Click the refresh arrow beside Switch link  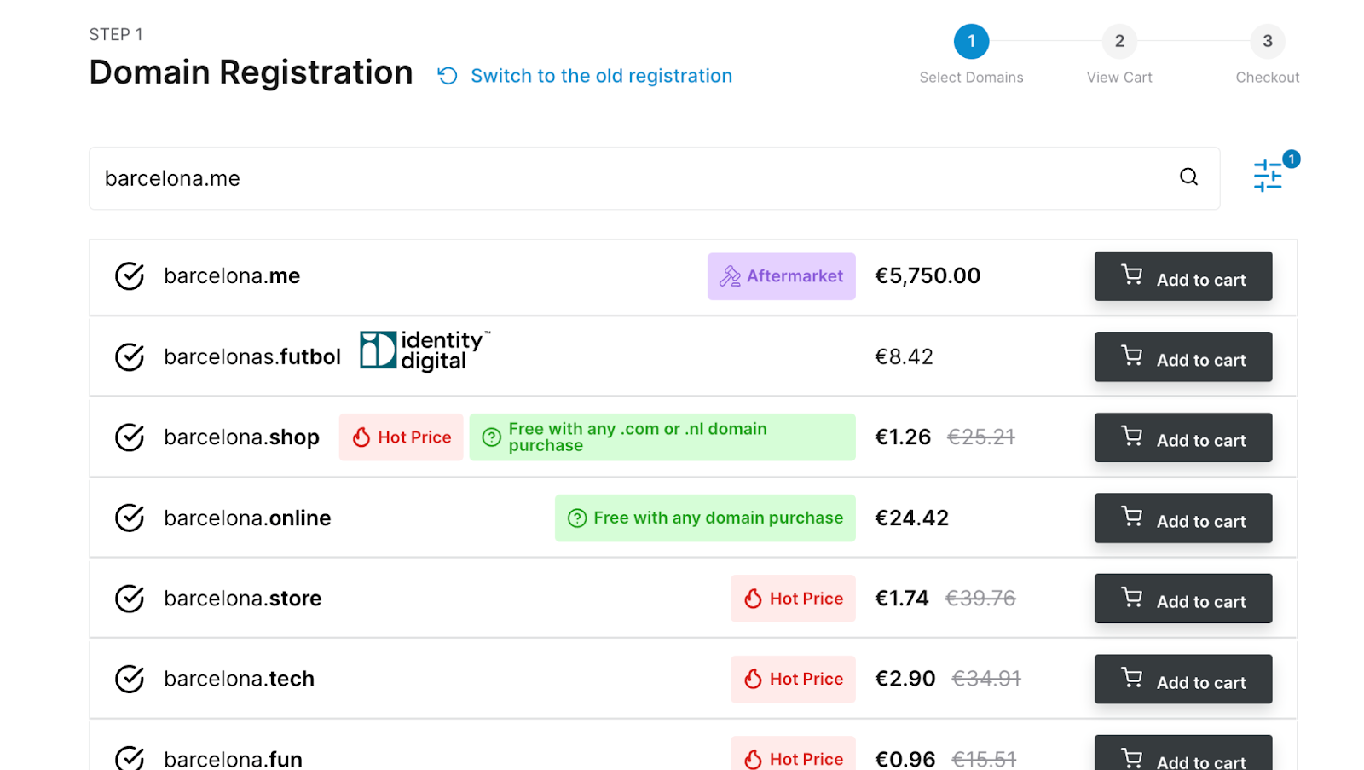pyautogui.click(x=448, y=76)
